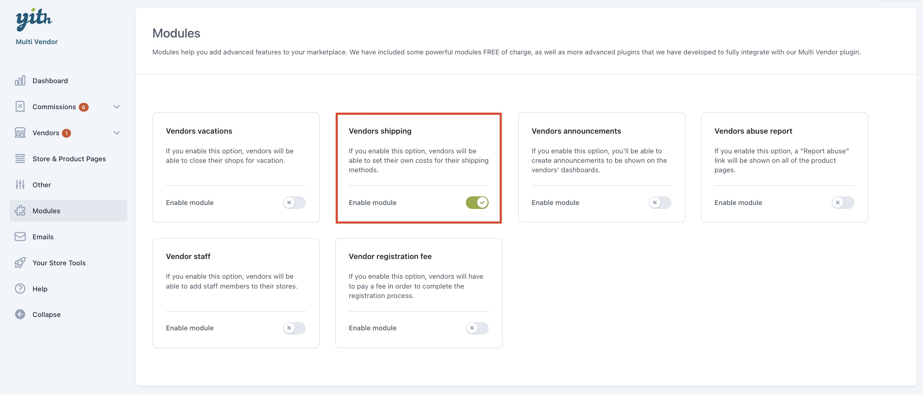Open the Commissions menu item
The image size is (923, 395).
(x=68, y=107)
